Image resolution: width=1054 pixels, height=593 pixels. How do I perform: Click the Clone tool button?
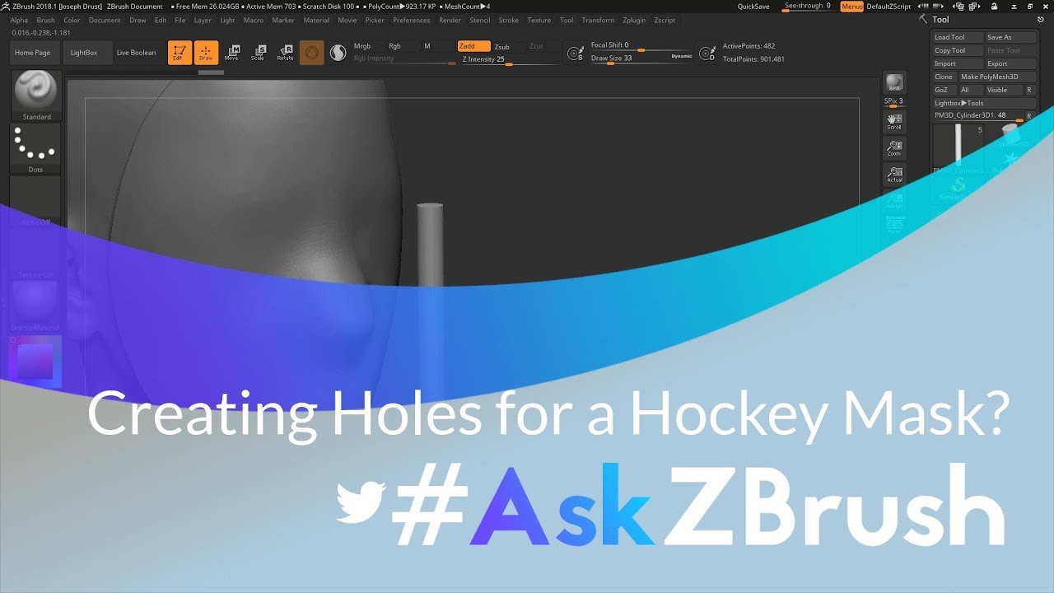[944, 77]
